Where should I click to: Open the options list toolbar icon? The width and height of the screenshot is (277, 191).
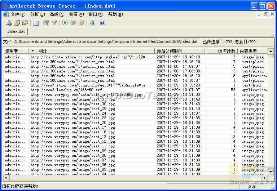pyautogui.click(x=92, y=23)
